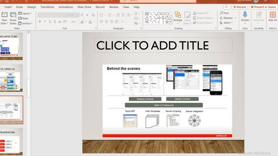The width and height of the screenshot is (278, 156).
Task: Open the View tab
Action: 126,7
